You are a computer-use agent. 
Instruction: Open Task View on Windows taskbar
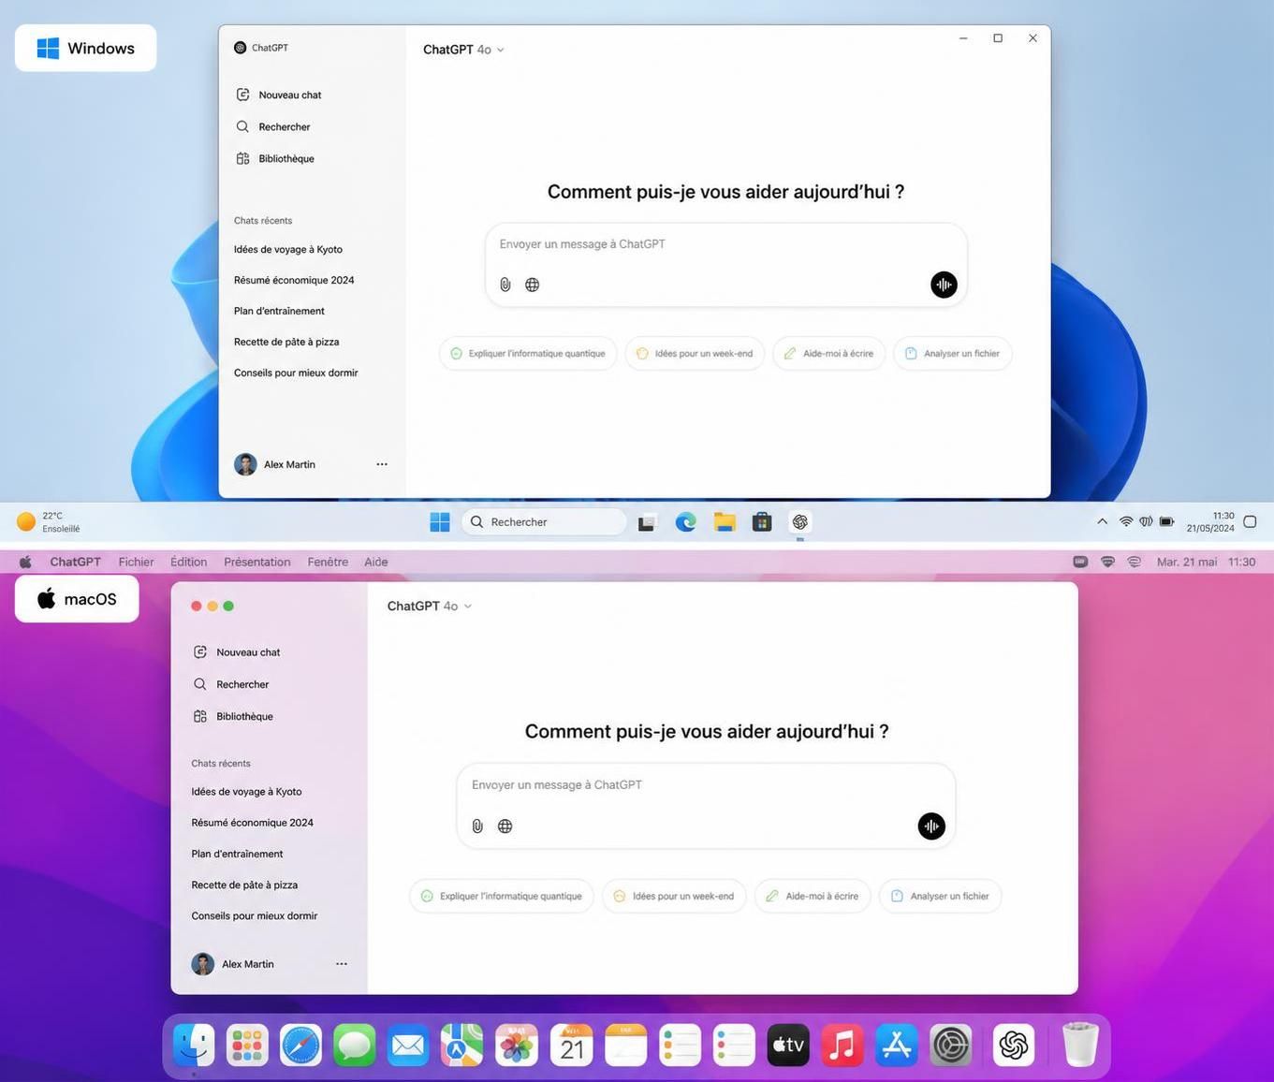tap(647, 522)
